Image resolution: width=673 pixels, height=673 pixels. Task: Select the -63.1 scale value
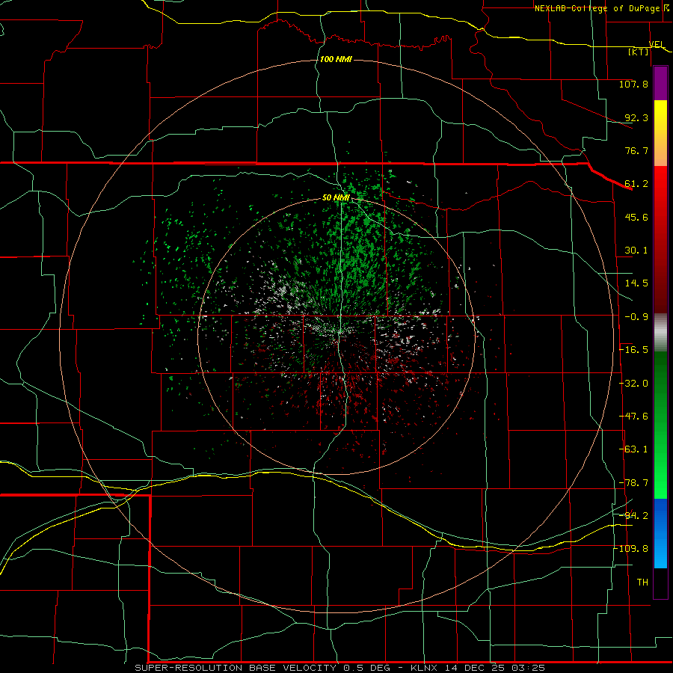pyautogui.click(x=633, y=449)
